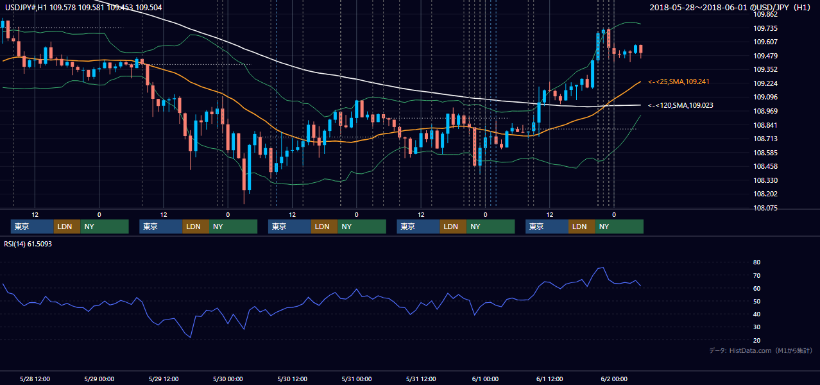Click the last day's LDN session block
This screenshot has height=385, width=820.
click(x=581, y=227)
